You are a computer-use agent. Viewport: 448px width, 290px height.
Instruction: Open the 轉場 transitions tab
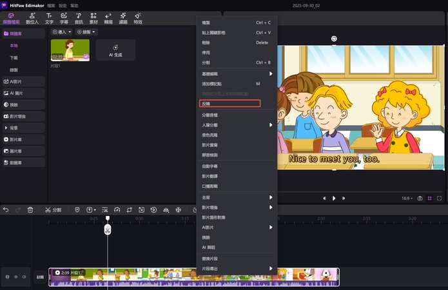click(x=108, y=18)
